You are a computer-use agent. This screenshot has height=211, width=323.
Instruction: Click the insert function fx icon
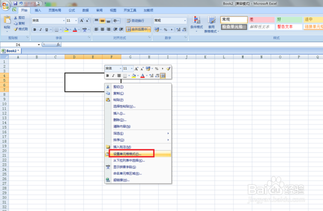pyautogui.click(x=58, y=44)
